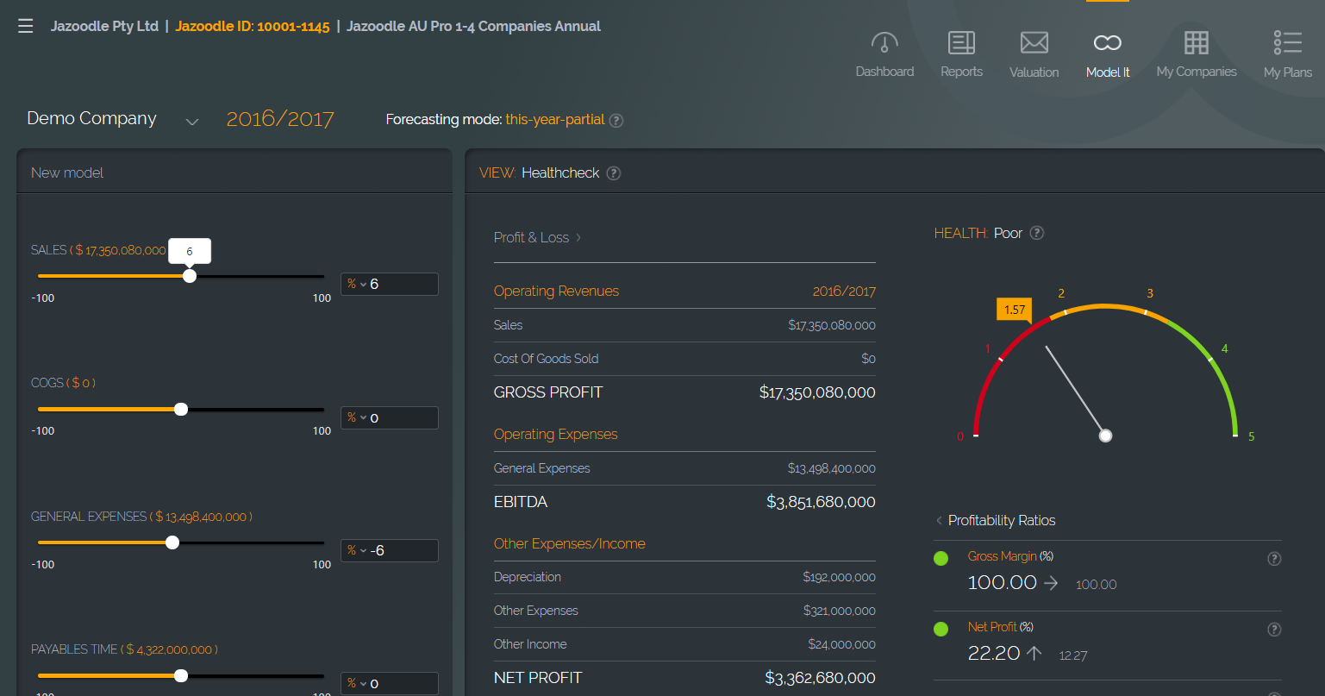Click the Demo Company name

tap(91, 119)
